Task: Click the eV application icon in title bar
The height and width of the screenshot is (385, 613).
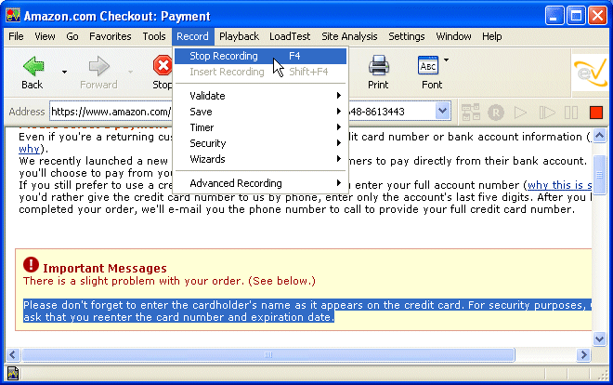Action: 13,16
